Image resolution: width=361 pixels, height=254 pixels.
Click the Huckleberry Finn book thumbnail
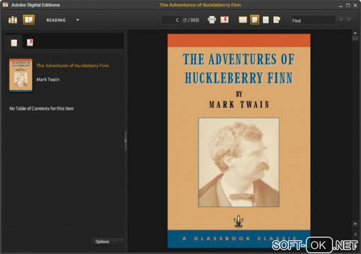click(21, 75)
